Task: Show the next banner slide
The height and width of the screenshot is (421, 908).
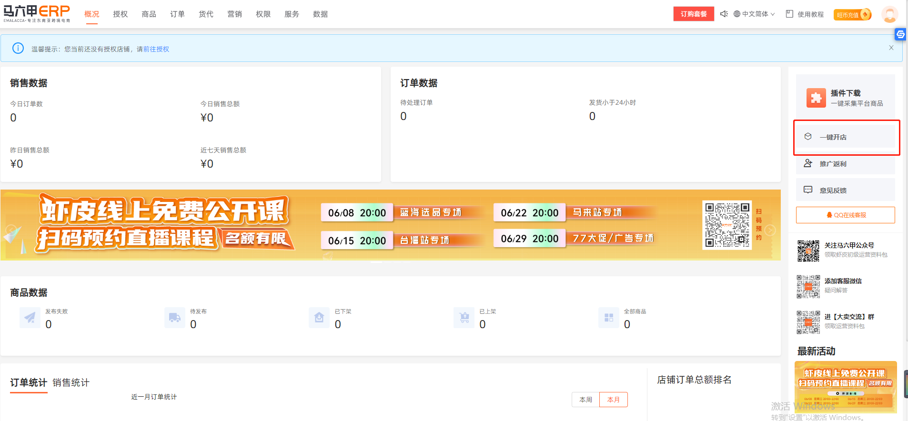Action: click(770, 231)
